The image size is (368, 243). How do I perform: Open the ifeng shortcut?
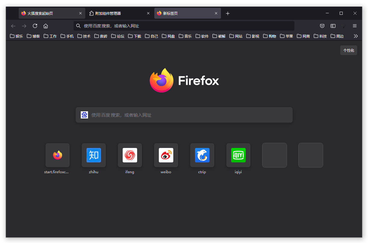(x=130, y=155)
